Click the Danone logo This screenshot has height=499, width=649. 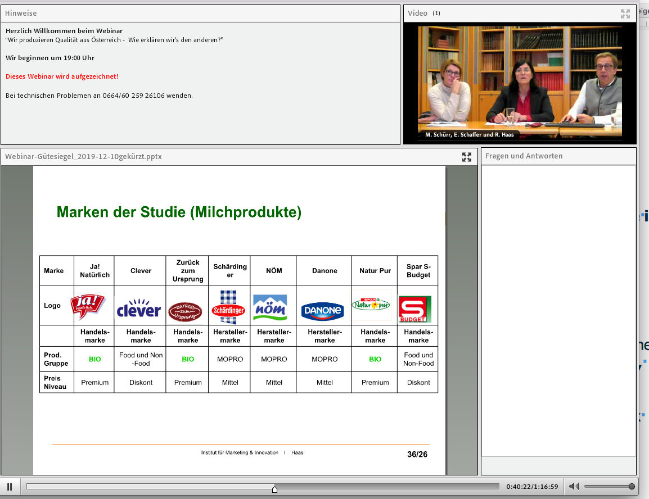coord(322,310)
